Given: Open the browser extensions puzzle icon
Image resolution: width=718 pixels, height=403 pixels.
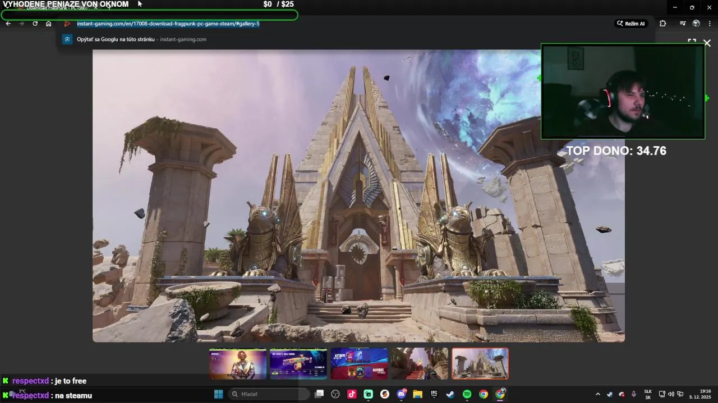Looking at the screenshot, I should (662, 24).
